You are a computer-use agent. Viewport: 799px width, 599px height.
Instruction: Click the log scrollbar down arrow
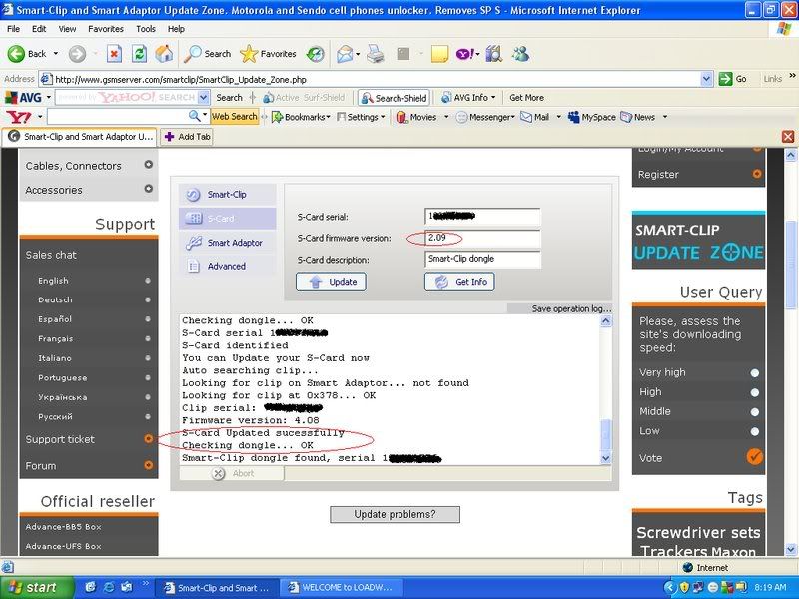606,458
